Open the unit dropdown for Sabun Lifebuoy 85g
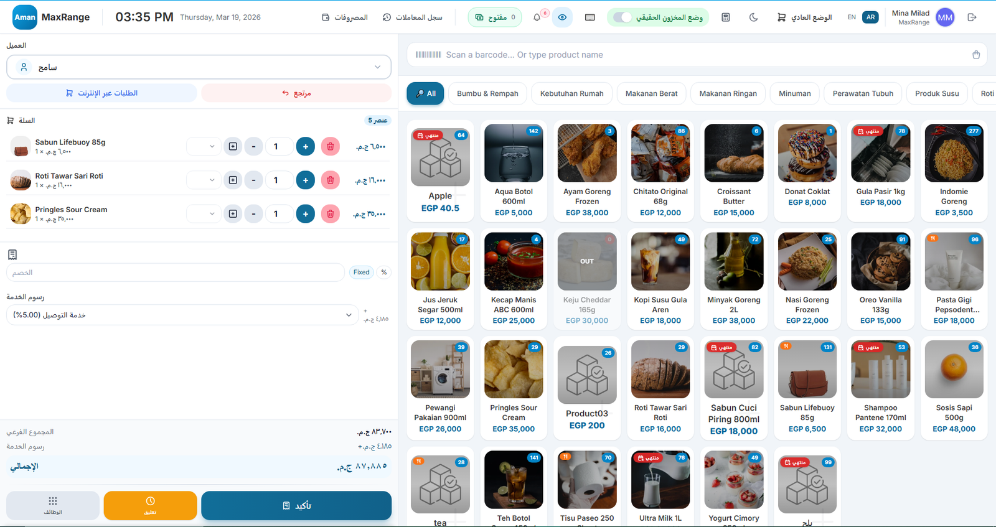The image size is (996, 527). pos(204,147)
